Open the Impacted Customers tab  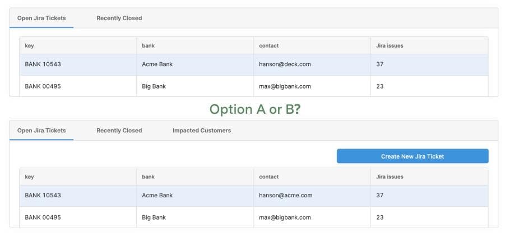pos(201,131)
